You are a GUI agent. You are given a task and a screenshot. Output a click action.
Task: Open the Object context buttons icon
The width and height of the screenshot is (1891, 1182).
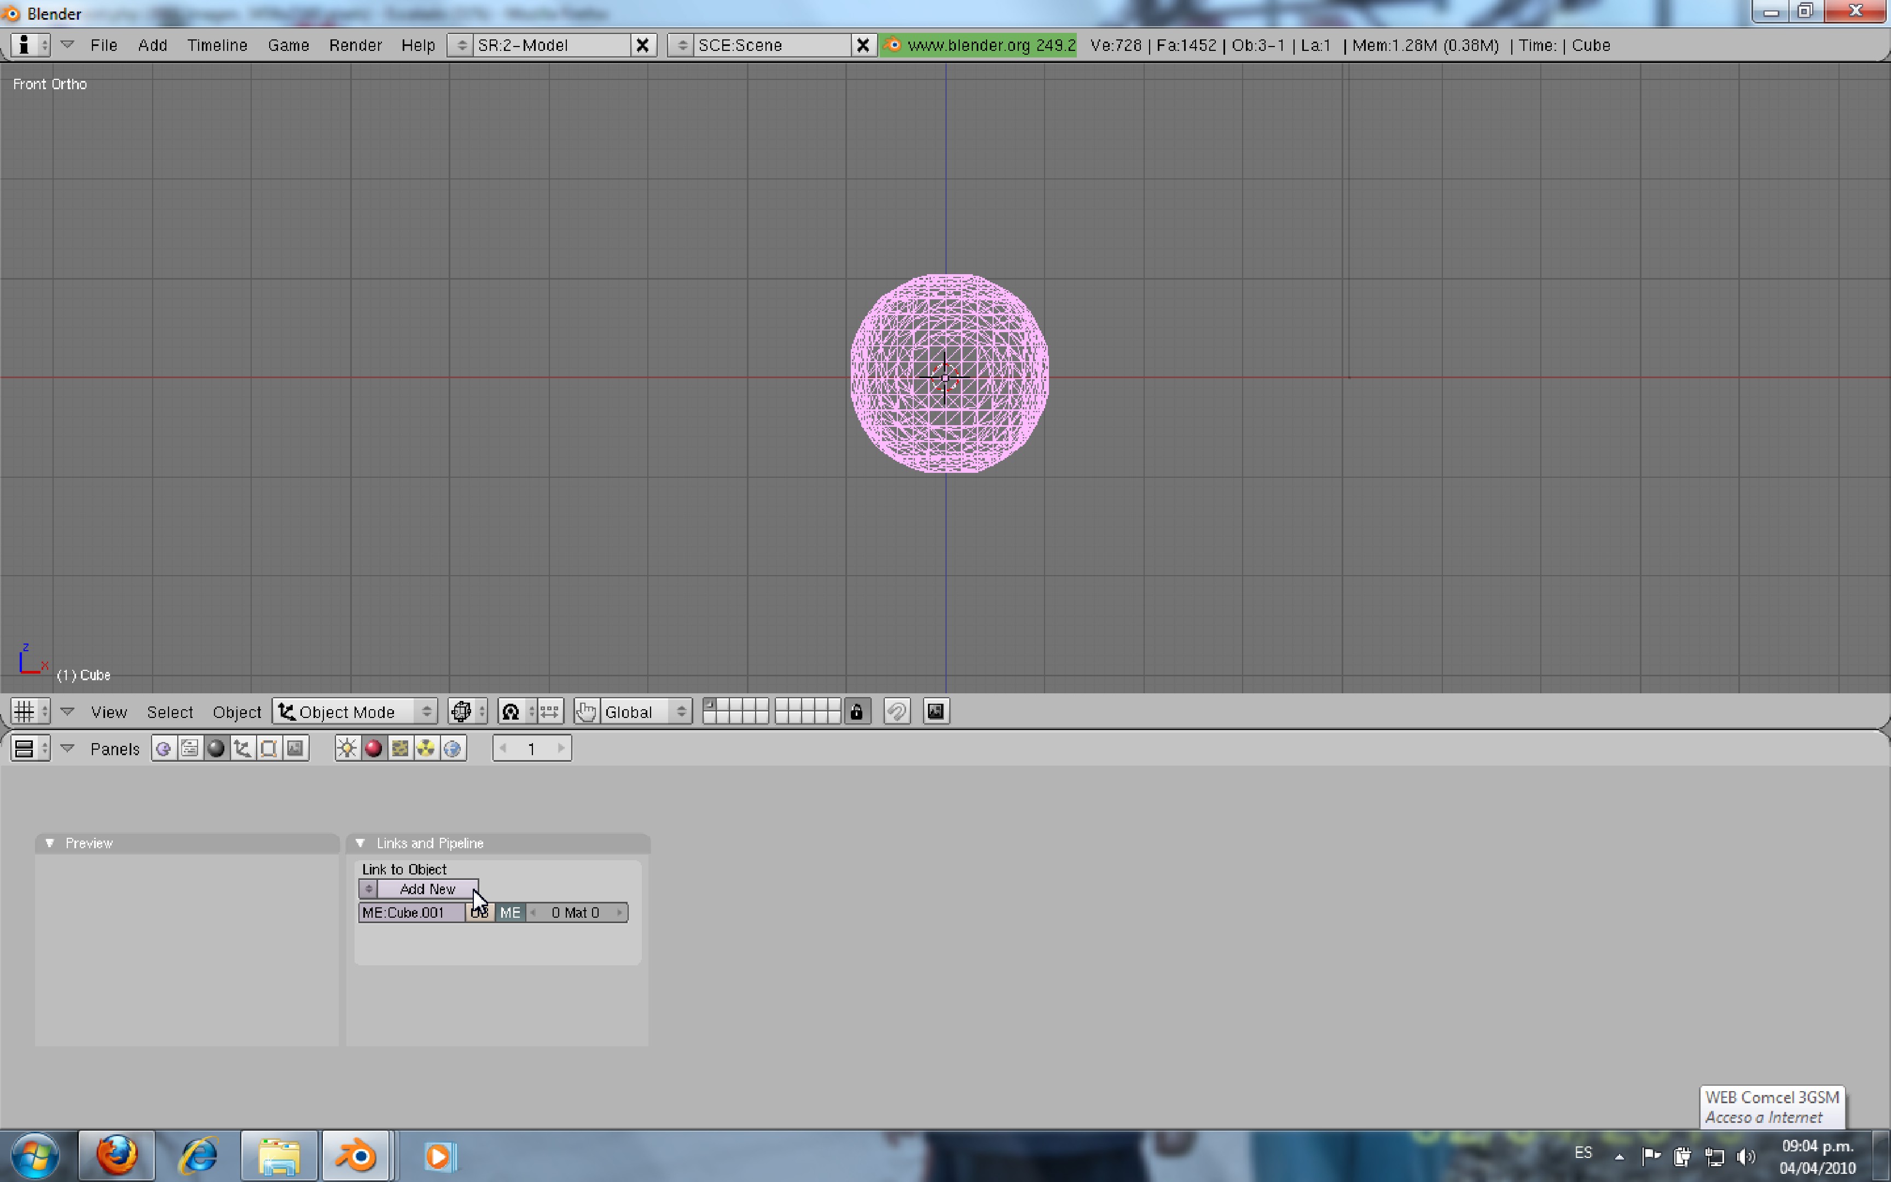pos(242,748)
